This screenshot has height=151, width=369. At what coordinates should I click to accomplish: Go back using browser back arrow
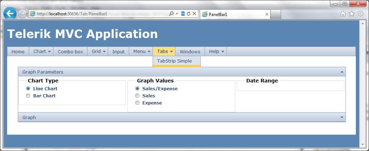click(10, 14)
